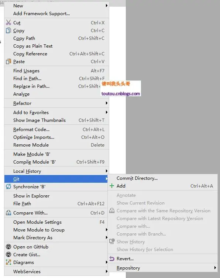Select Show Current Revision
Viewport: 220px width, 278px height.
[162, 203]
